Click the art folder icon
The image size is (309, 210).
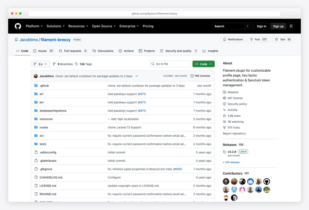click(36, 94)
